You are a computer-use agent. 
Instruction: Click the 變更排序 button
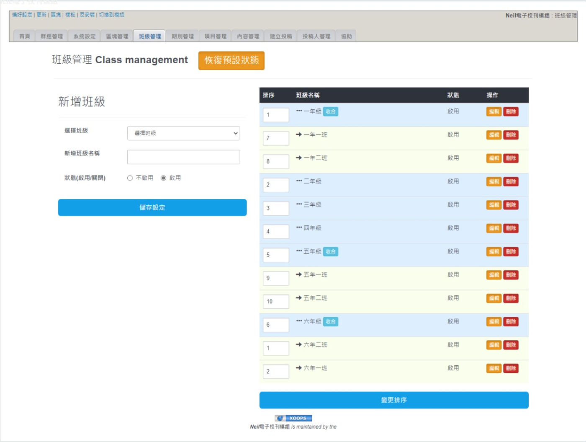click(393, 400)
